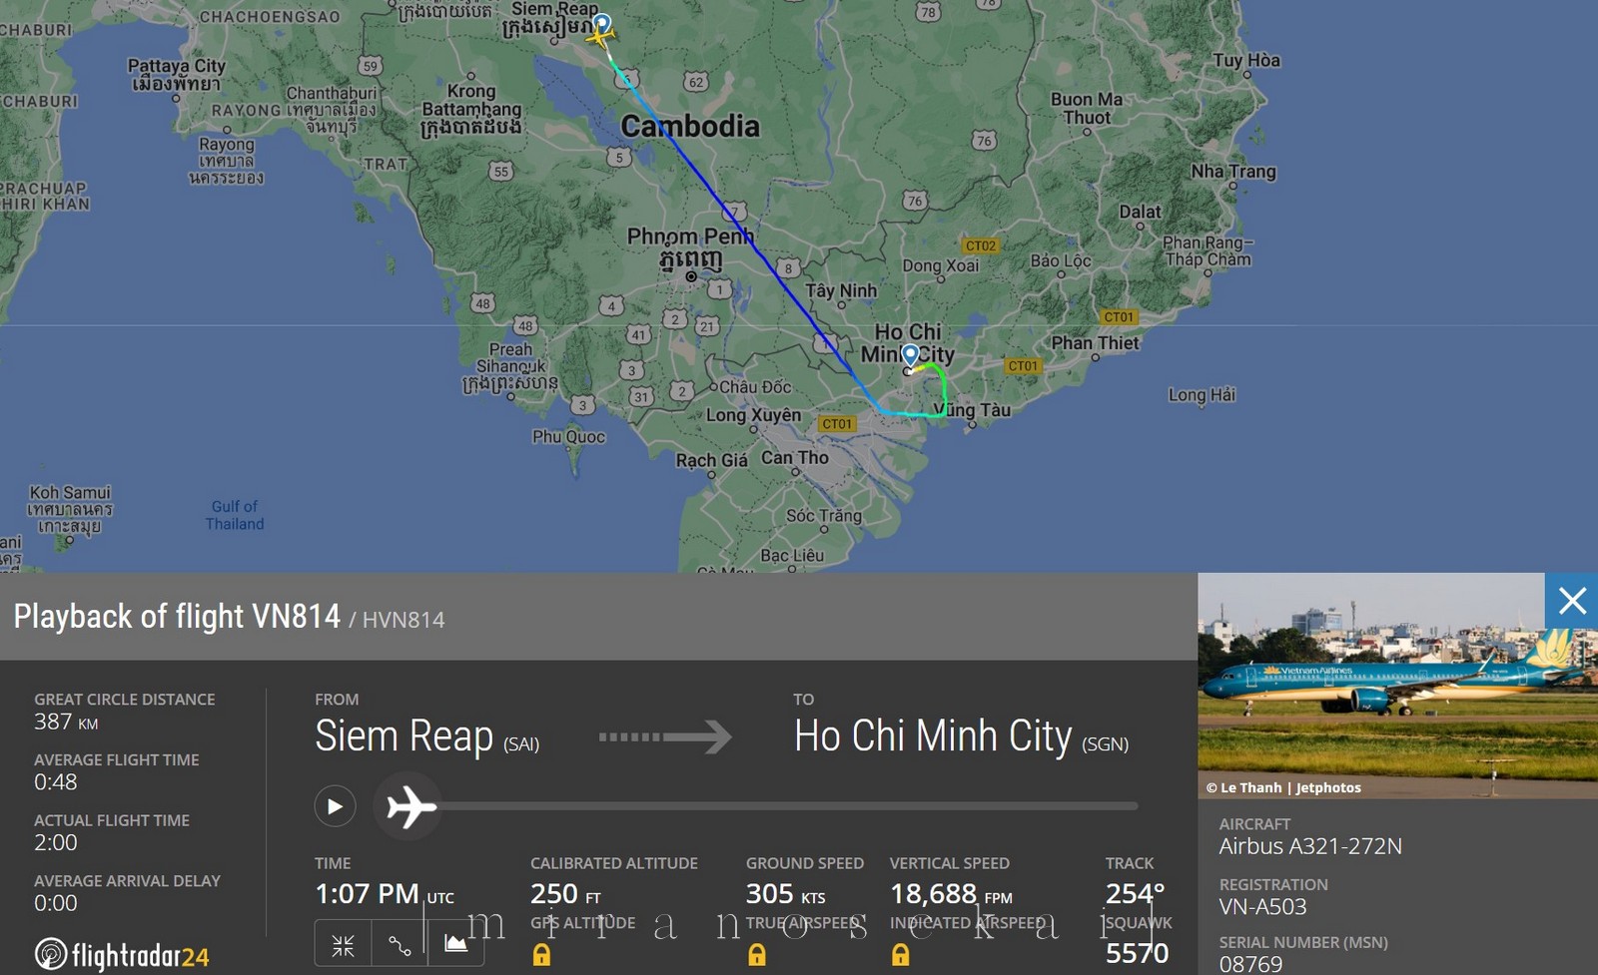
Task: Click the vertical speed value 18,688 fpm
Action: point(951,894)
